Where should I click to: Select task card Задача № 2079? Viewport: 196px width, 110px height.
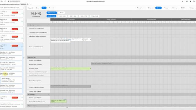pos(11,86)
